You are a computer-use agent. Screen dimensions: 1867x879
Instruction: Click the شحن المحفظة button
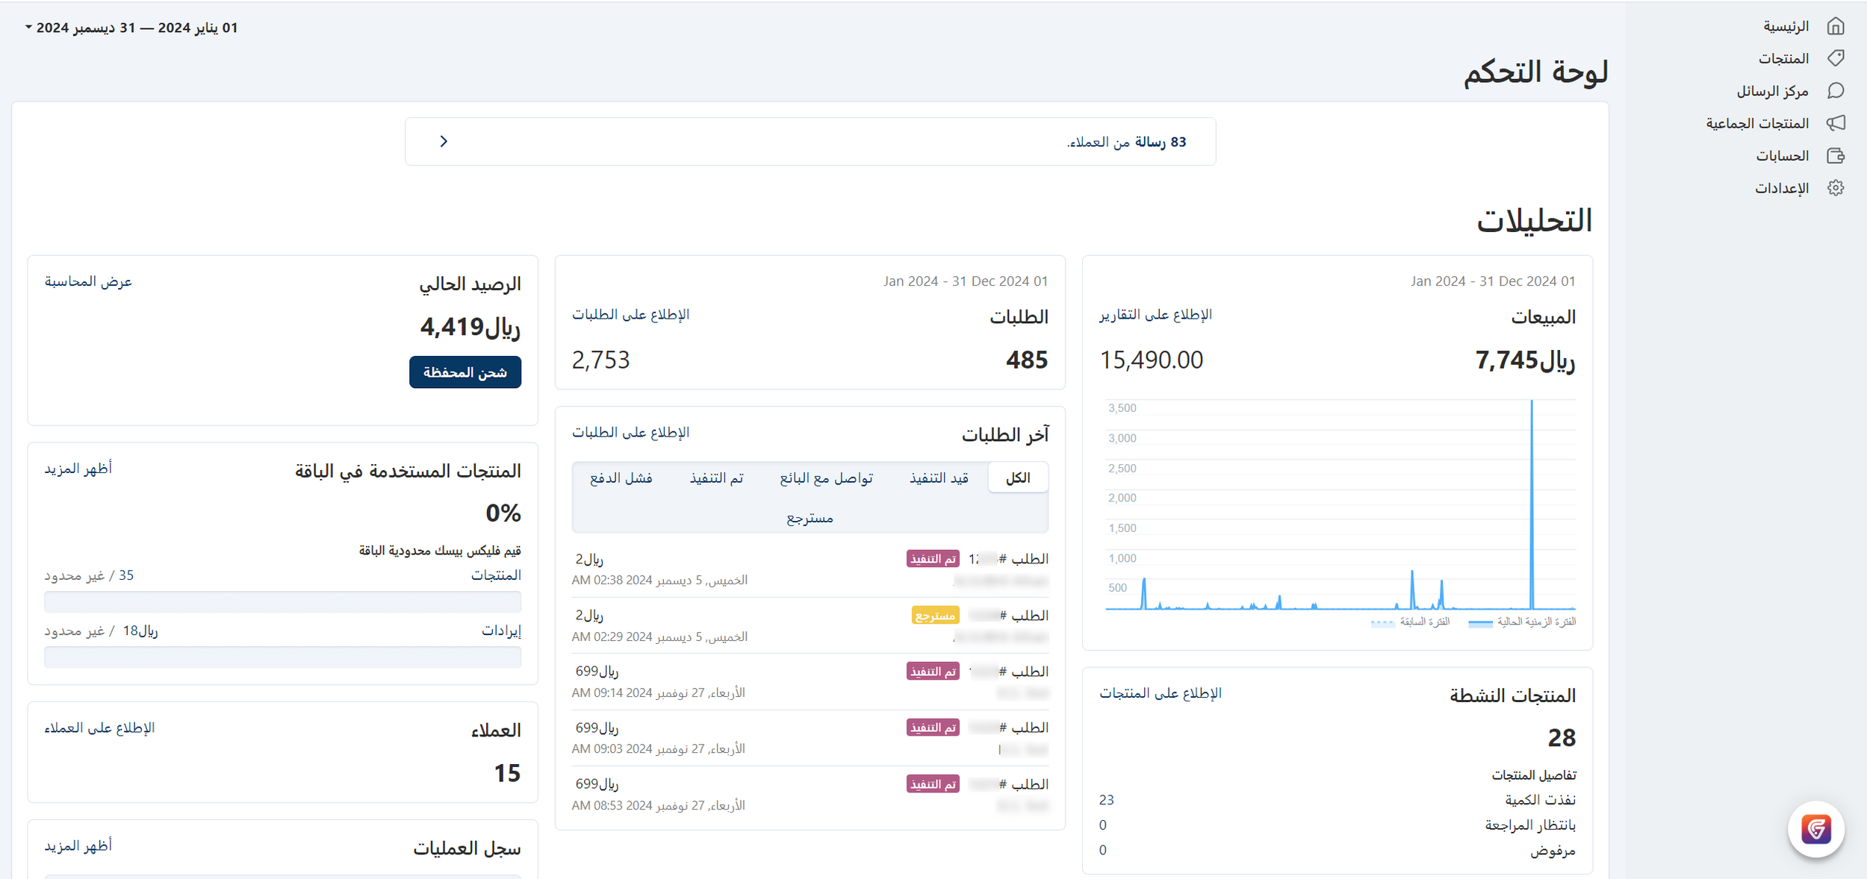tap(465, 372)
